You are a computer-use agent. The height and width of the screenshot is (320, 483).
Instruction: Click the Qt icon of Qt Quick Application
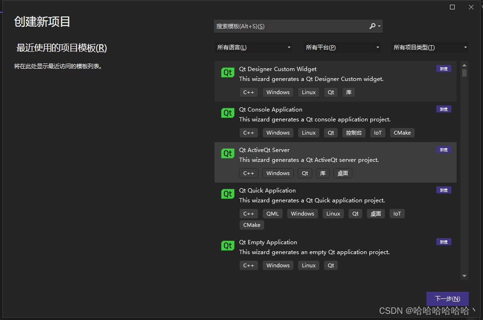pyautogui.click(x=228, y=194)
